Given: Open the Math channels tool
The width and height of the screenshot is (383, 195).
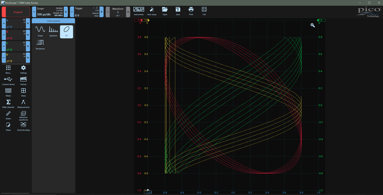Looking at the screenshot, I should pos(8,103).
